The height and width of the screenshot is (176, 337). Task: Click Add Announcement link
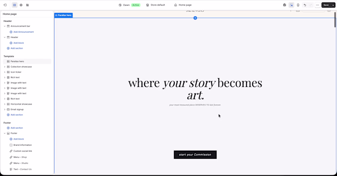pos(24,32)
